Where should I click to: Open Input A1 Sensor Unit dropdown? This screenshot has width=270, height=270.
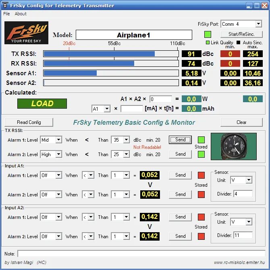pos(241,180)
